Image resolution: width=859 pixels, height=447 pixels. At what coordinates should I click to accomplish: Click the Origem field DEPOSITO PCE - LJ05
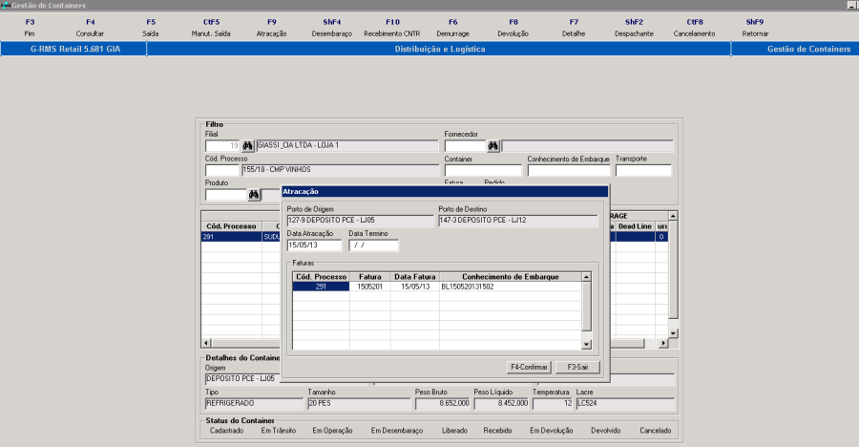click(x=242, y=379)
